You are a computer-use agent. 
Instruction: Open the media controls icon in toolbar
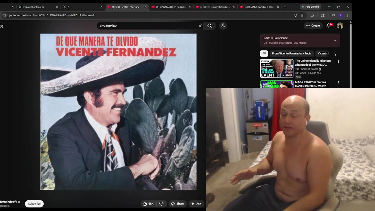click(x=333, y=15)
